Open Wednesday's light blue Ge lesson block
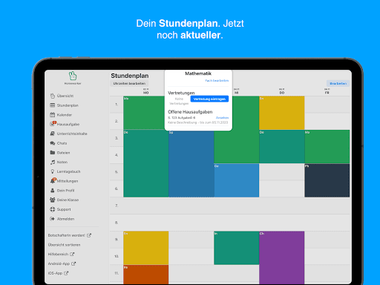 [237, 180]
